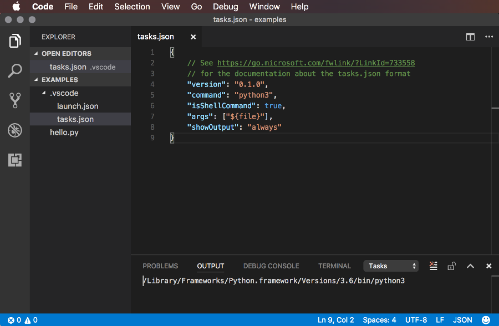Open the File menu
The height and width of the screenshot is (326, 499).
(70, 6)
